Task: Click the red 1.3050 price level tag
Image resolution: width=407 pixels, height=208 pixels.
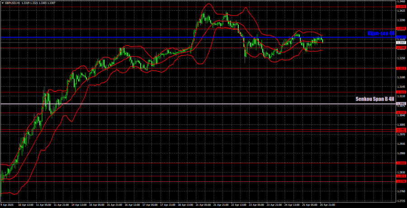Action: 401,112
